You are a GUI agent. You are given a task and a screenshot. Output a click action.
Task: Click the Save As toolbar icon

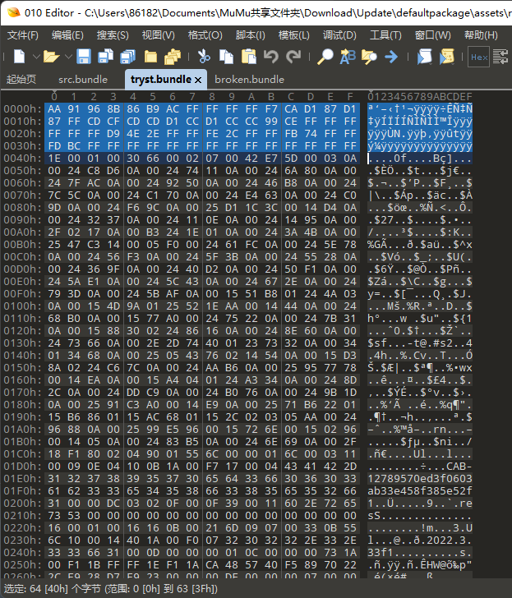click(x=106, y=57)
